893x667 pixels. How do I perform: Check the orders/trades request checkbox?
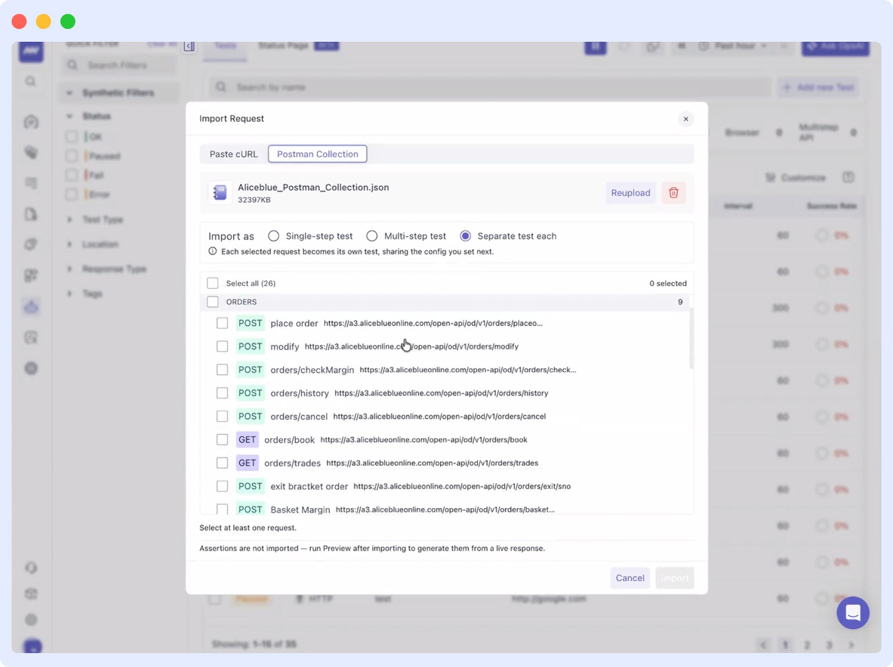tap(222, 463)
